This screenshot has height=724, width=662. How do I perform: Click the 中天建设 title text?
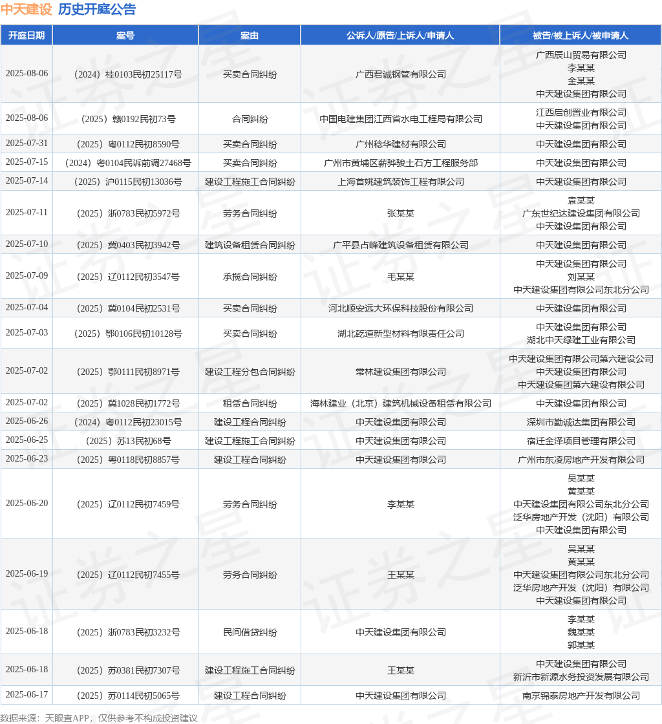point(27,9)
